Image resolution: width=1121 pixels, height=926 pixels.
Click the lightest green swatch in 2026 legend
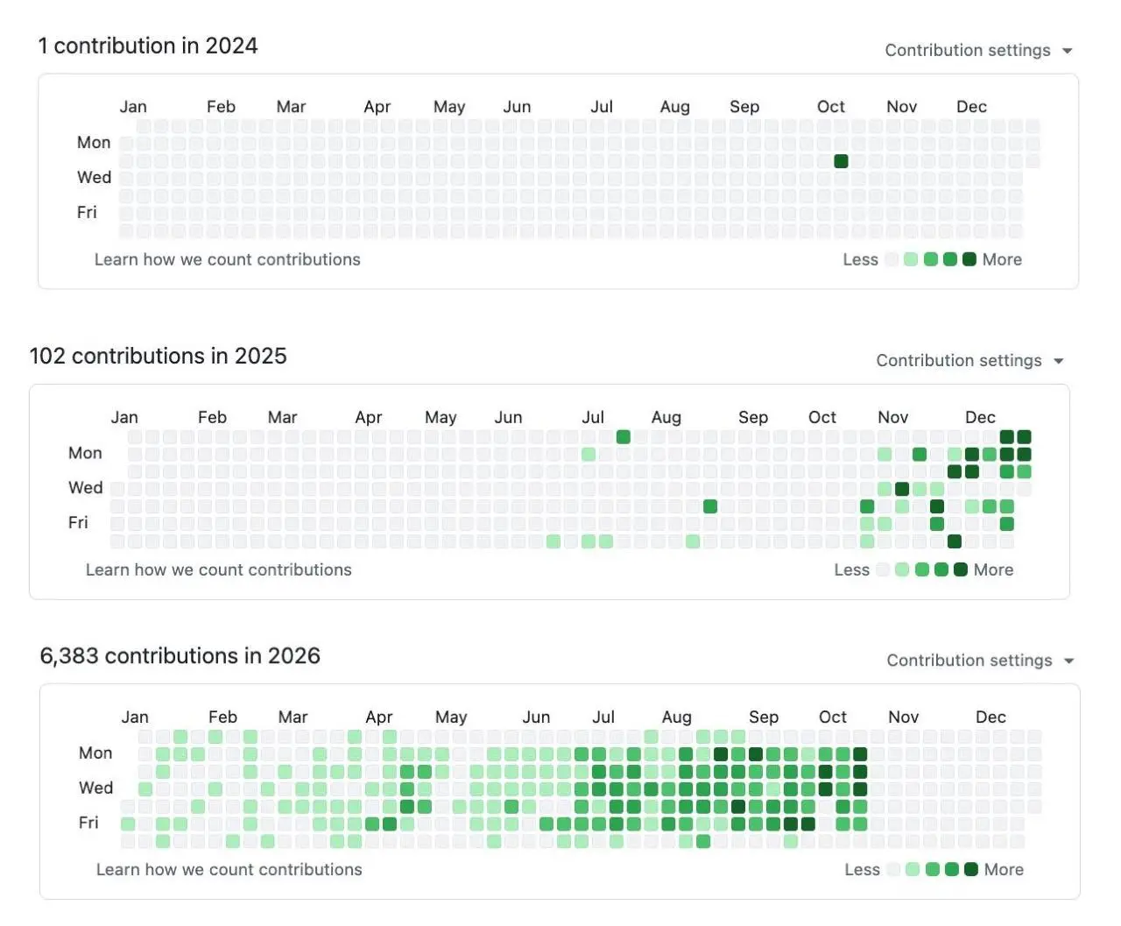(x=913, y=869)
